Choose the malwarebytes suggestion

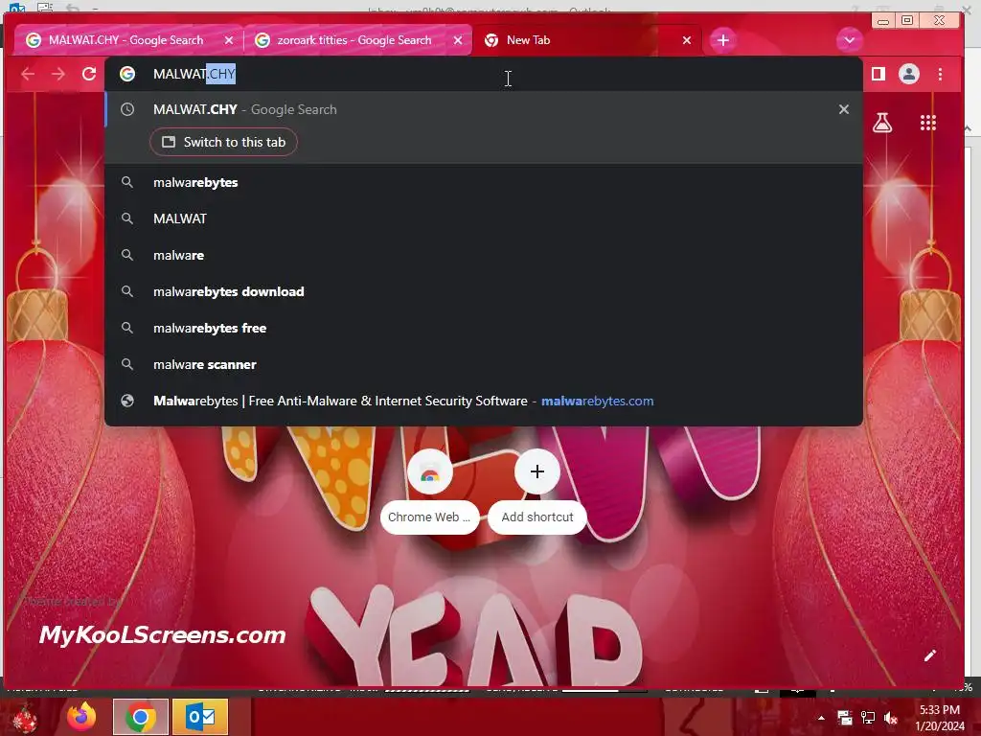tap(483, 183)
